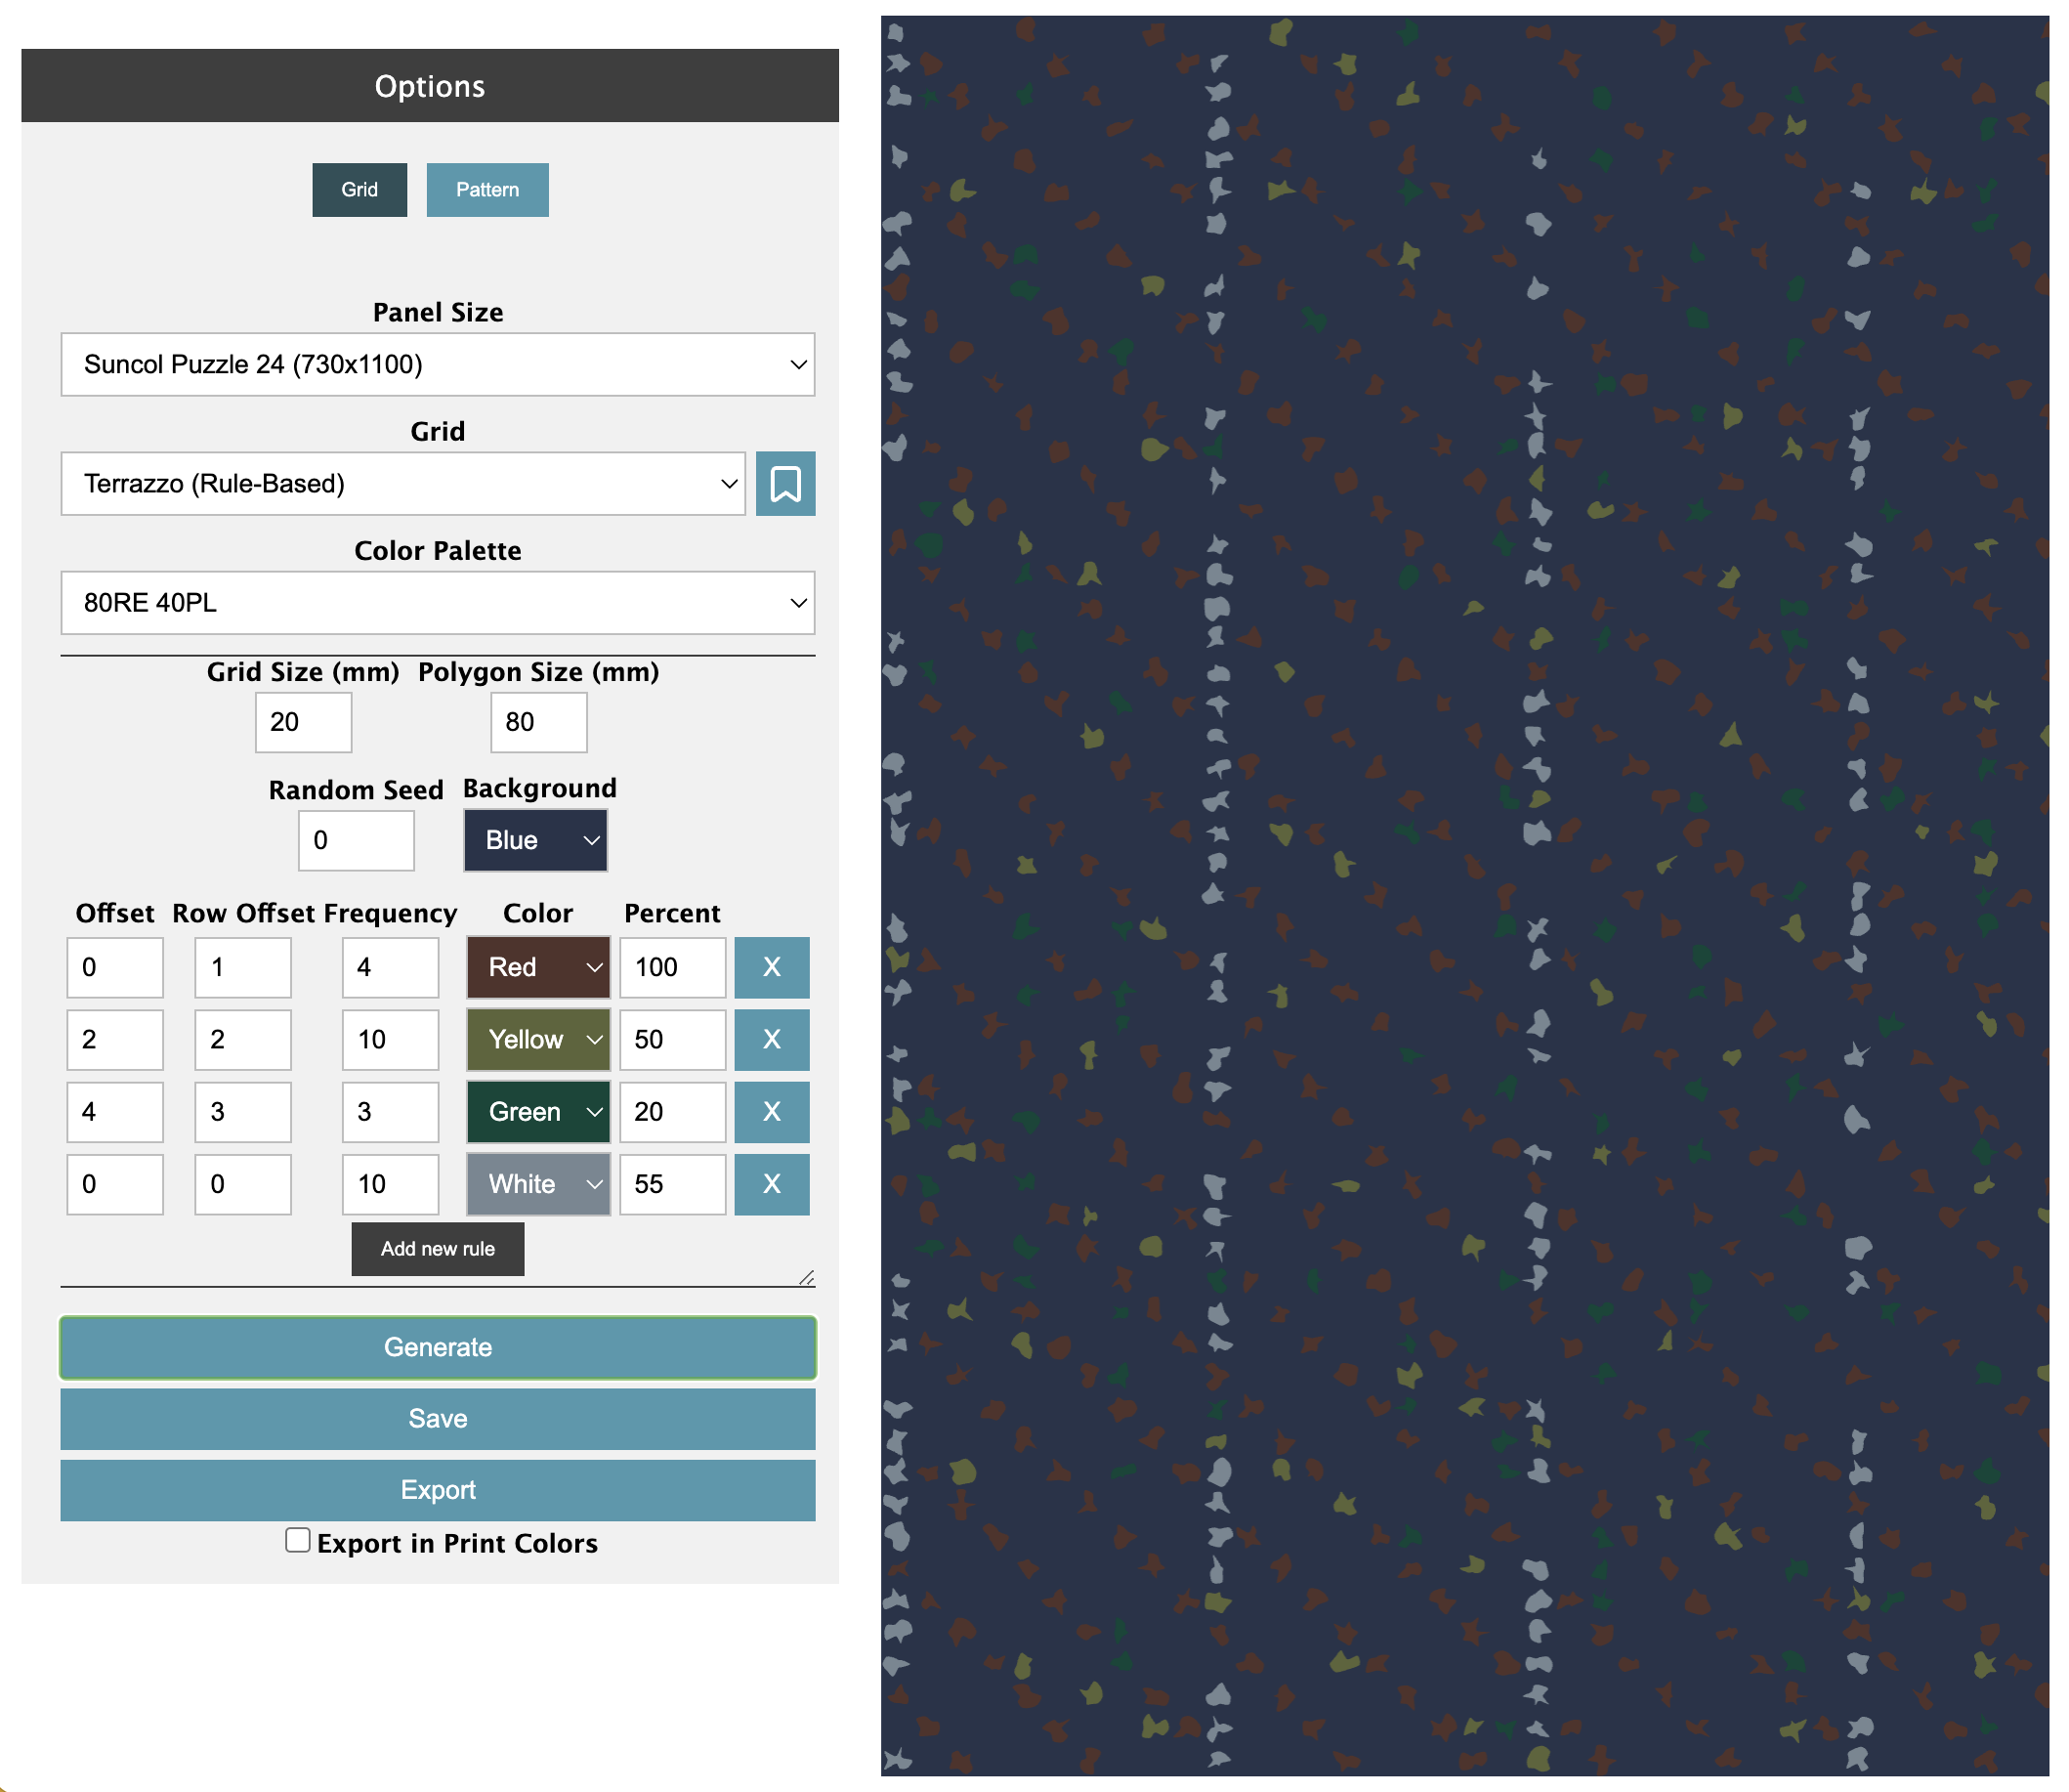
Task: Remove the White rule using X
Action: click(x=772, y=1184)
